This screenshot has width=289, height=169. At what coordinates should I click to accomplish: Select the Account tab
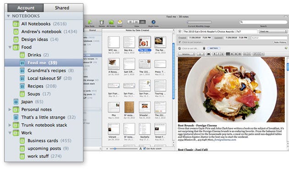pyautogui.click(x=26, y=8)
